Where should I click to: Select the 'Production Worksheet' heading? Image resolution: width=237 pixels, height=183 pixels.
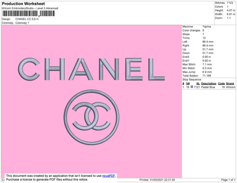23,4
